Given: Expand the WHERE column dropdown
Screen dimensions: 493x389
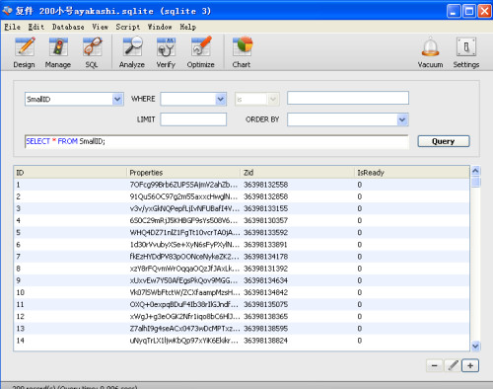Looking at the screenshot, I should point(221,99).
